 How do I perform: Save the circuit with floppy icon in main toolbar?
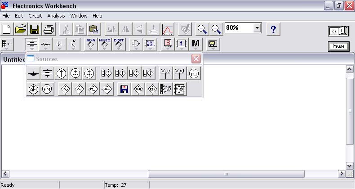[x=35, y=29]
